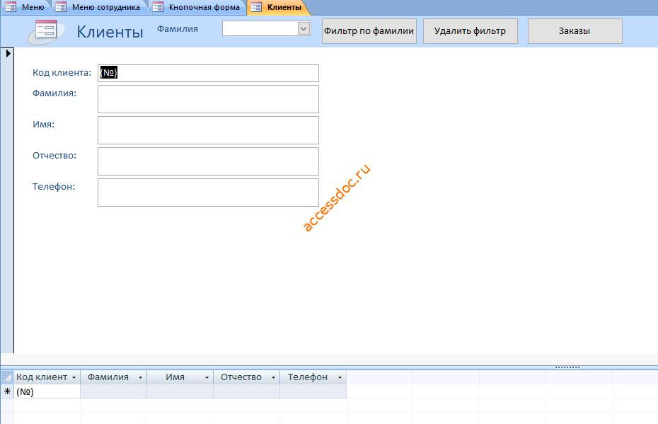Click the Фамилия: label beside the form field
The width and height of the screenshot is (658, 424).
[54, 93]
